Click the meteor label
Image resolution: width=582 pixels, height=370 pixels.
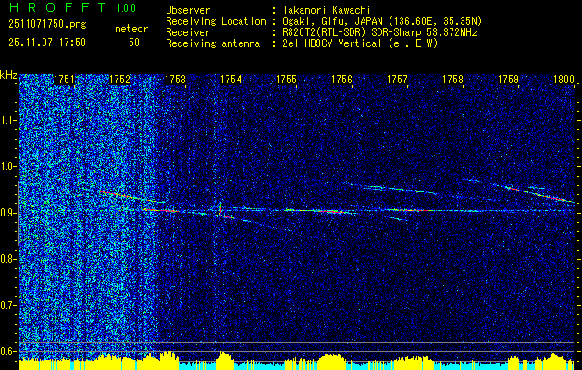coord(131,29)
